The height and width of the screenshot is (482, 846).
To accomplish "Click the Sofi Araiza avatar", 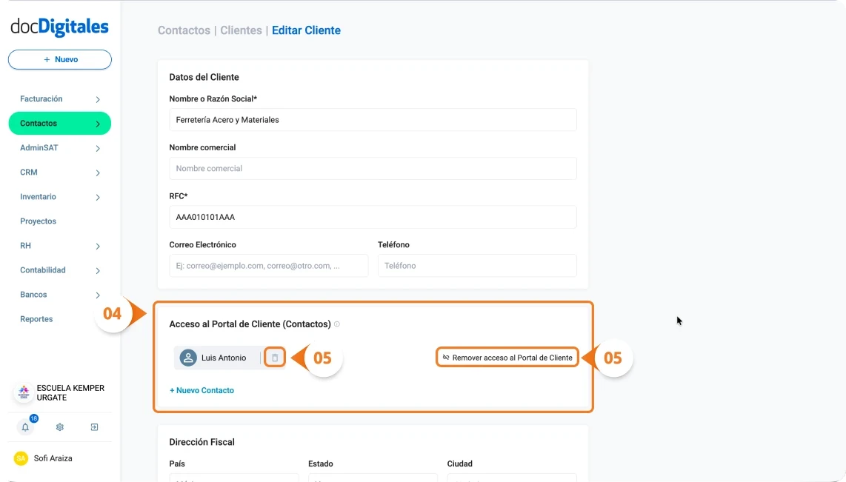I will [x=21, y=458].
